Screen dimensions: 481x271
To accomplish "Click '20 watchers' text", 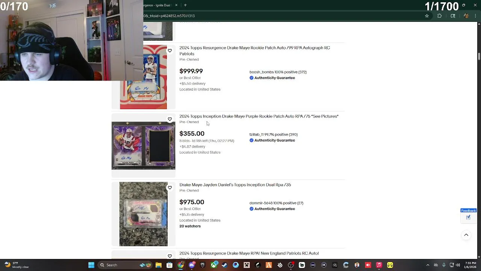I will point(190,226).
